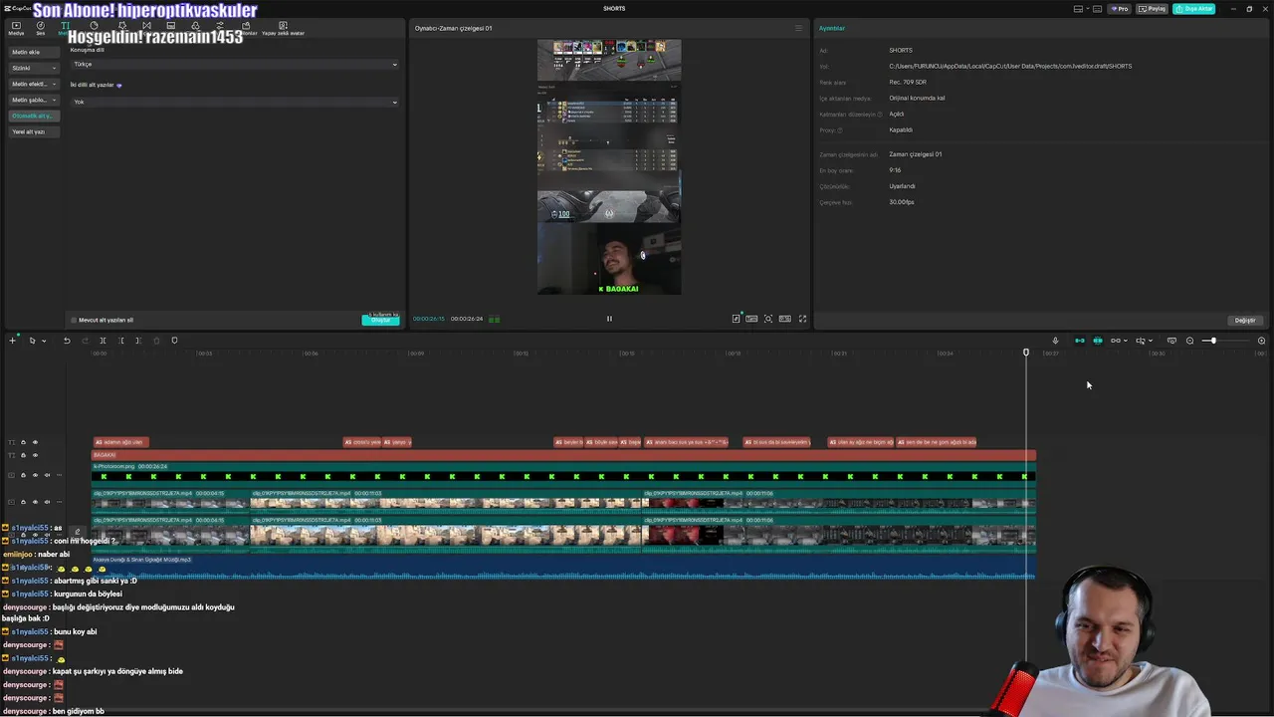Expand the Sizinki sidebar section
1274x717 pixels.
coord(34,68)
